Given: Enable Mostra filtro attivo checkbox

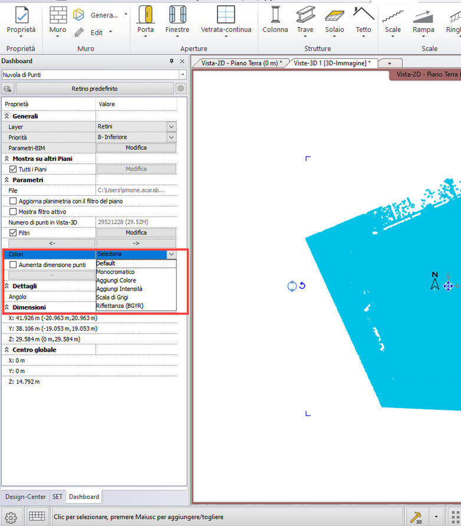Looking at the screenshot, I should 13,212.
